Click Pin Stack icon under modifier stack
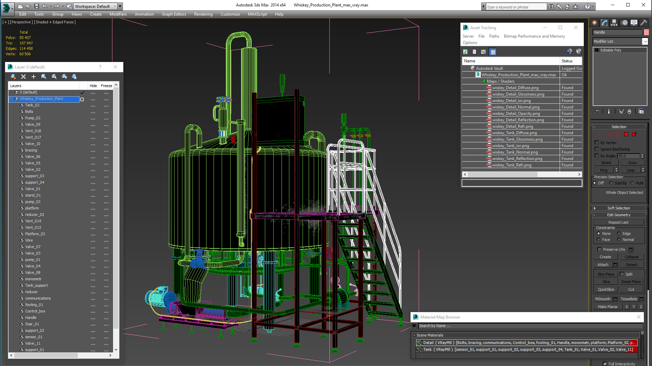 click(597, 111)
